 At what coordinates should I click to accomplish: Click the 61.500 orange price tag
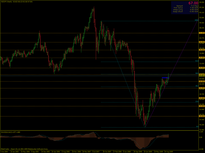(x=202, y=88)
